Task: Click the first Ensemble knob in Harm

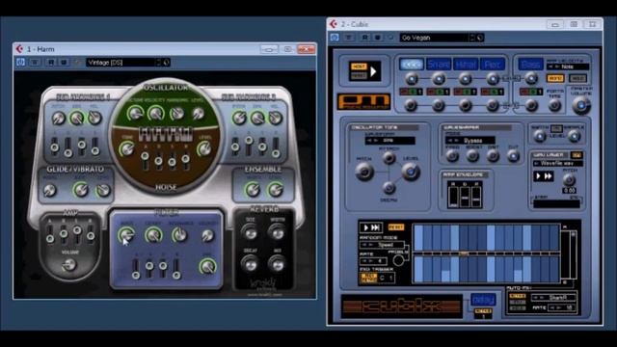Action: click(x=253, y=190)
